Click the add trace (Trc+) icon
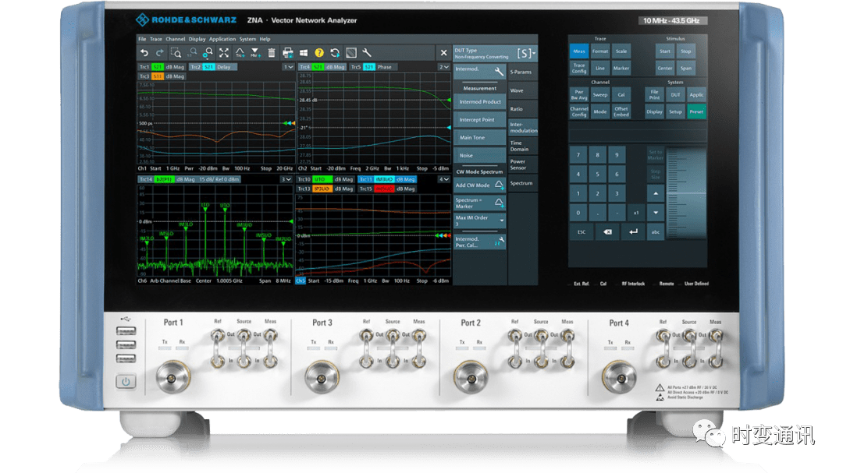This screenshot has height=473, width=843. coord(240,53)
